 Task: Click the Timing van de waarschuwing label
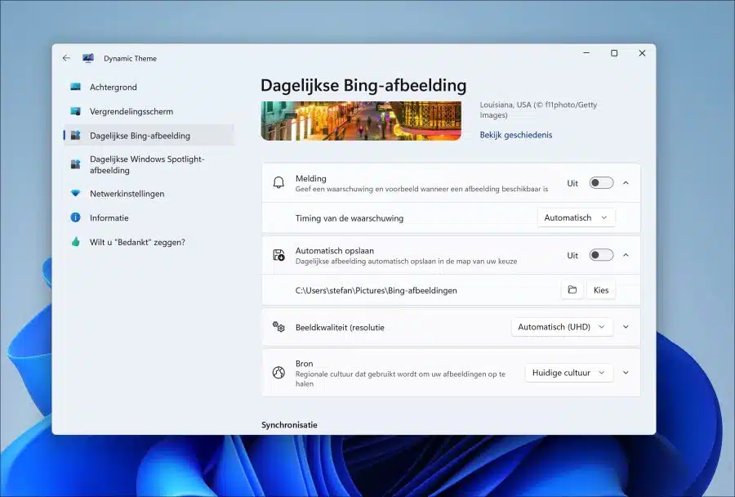(x=350, y=218)
